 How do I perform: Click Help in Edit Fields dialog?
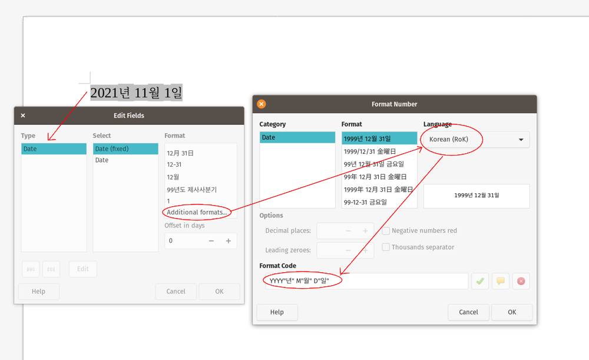point(38,292)
